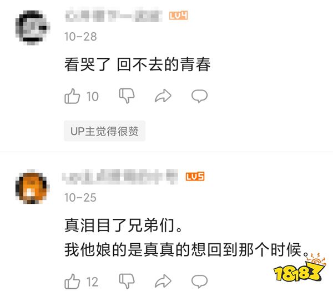Image resolution: width=333 pixels, height=291 pixels.
Task: Click the first commenter's blurred username
Action: (114, 16)
